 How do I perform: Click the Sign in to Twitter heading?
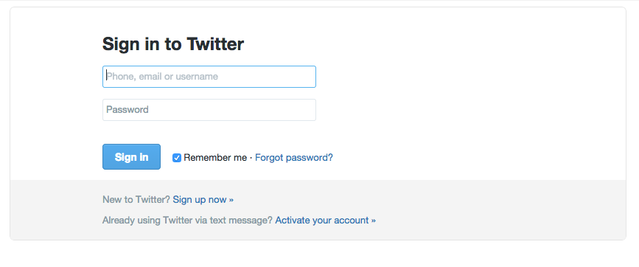[x=172, y=44]
